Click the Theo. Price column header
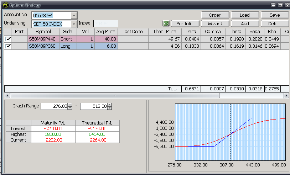290x175 pixels. click(x=165, y=32)
